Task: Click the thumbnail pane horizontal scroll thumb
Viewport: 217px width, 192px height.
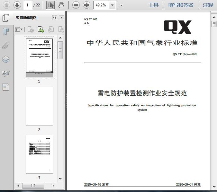Action: click(33, 186)
